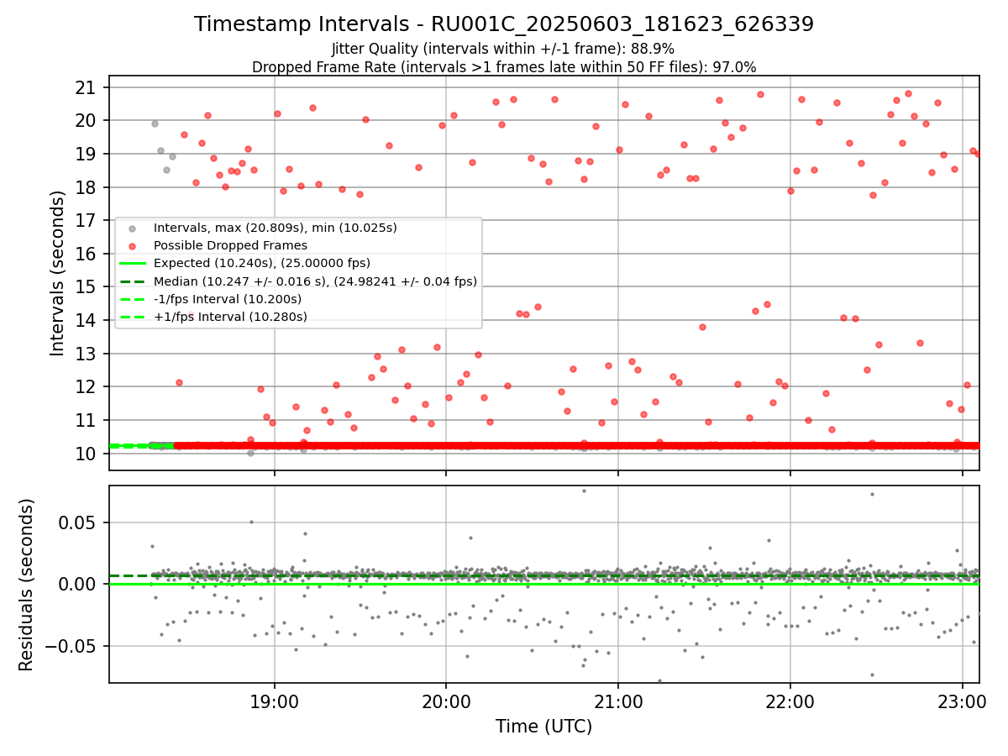Click legend entry 'Expected (10.240s), (25.00000 fps)'
1008x756 pixels.
coord(264,263)
